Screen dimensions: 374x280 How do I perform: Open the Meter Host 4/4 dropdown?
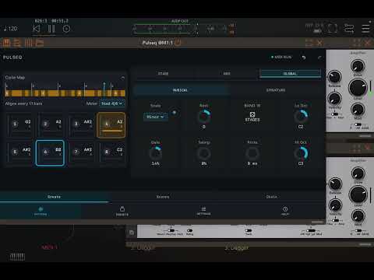coord(112,103)
